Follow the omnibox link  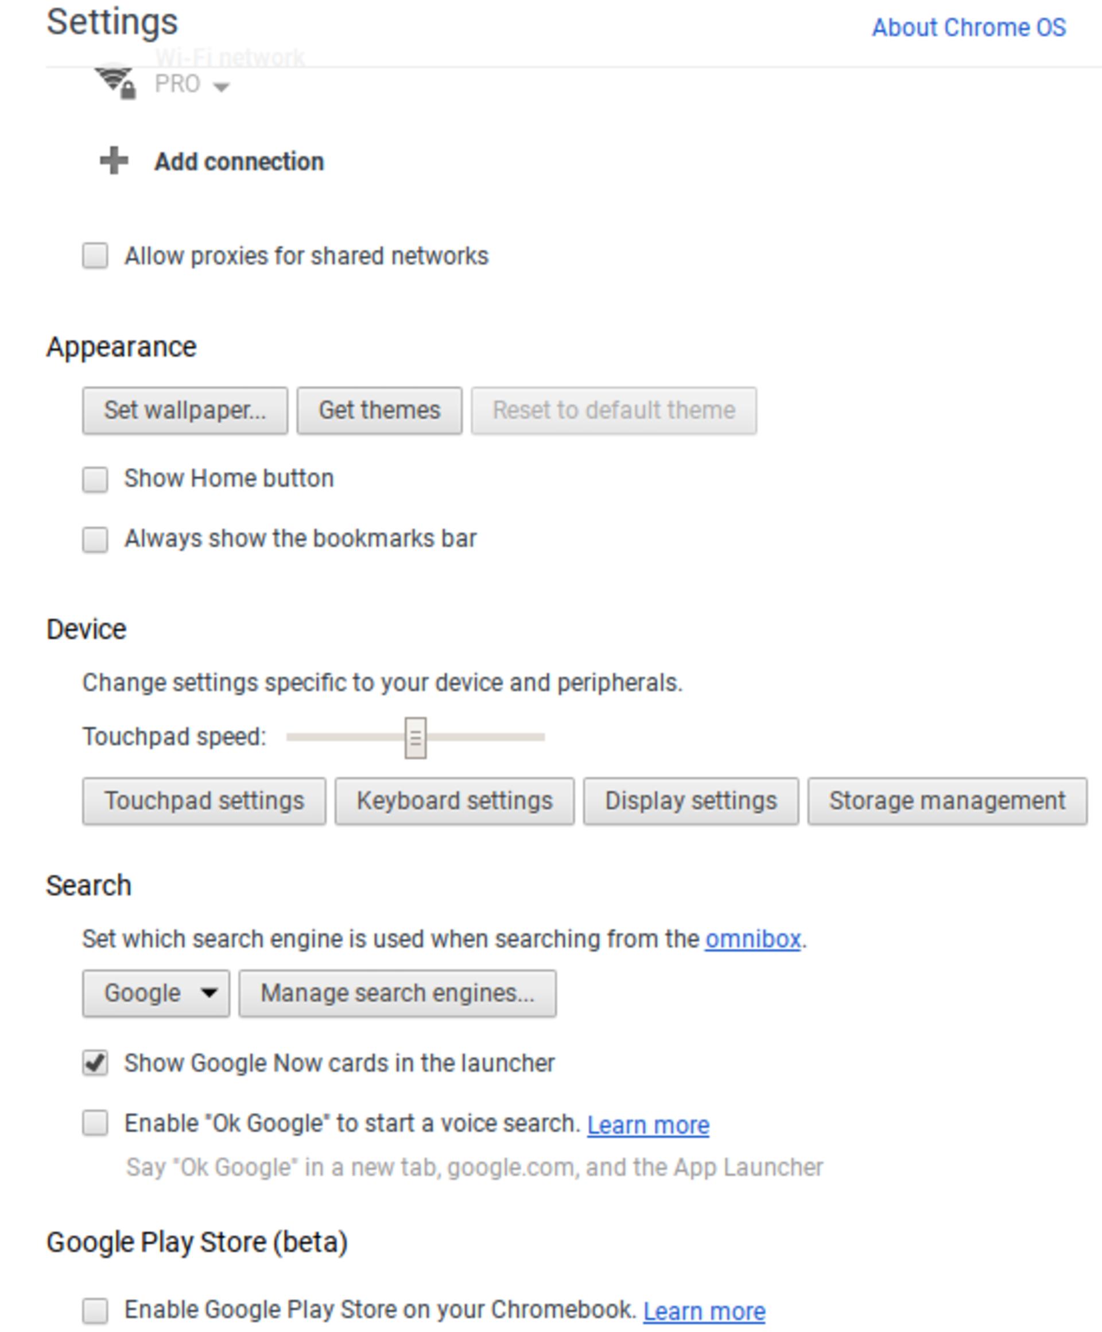click(x=753, y=939)
